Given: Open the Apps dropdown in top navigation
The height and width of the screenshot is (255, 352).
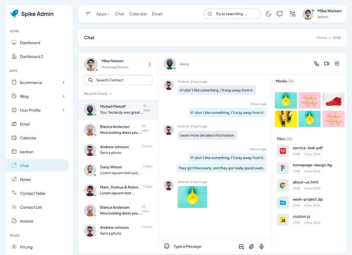Looking at the screenshot, I should pos(102,14).
